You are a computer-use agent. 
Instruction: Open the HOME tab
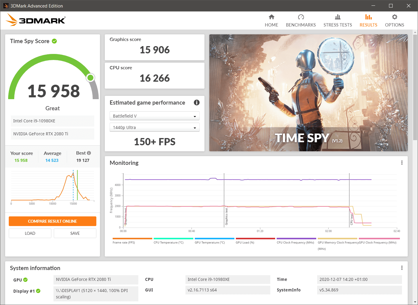click(271, 21)
